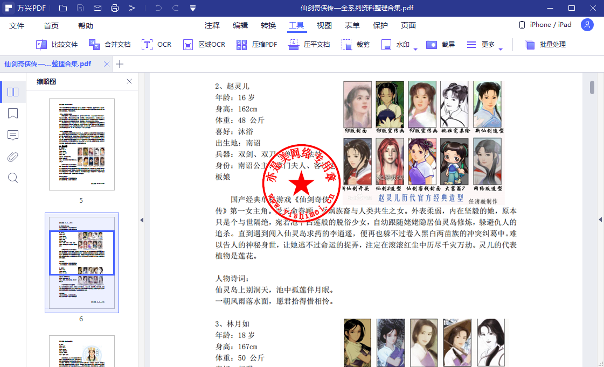604x367 pixels.
Task: Switch to the 编辑 tab
Action: point(240,25)
